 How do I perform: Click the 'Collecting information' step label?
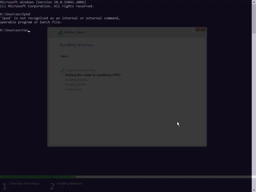(24, 183)
